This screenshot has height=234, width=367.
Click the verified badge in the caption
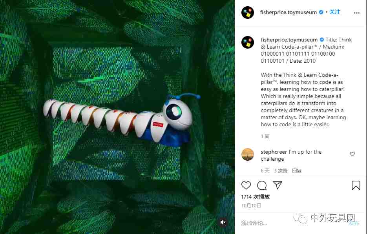point(321,40)
